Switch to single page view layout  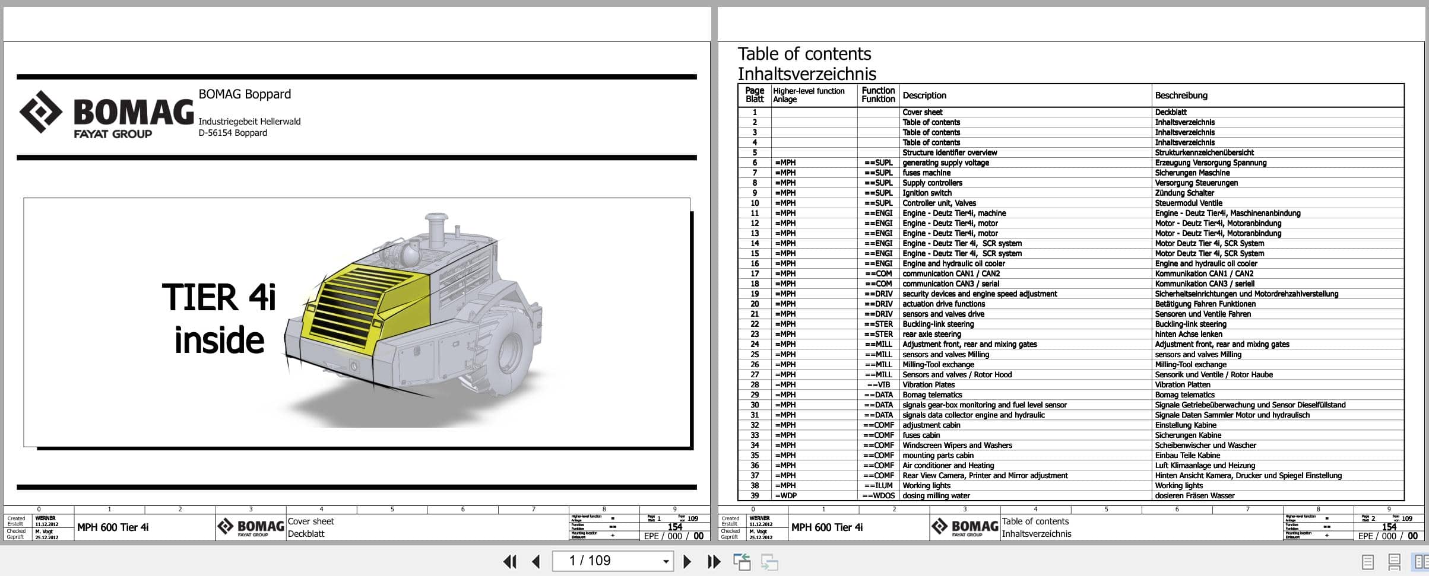[1368, 561]
